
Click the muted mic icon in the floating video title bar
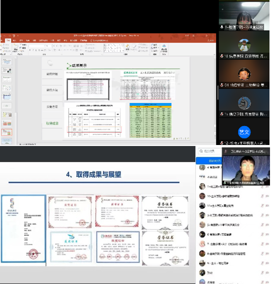pyautogui.click(x=225, y=152)
